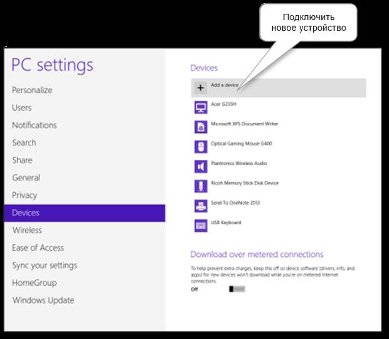This screenshot has height=339, width=389.
Task: Open the Notifications settings category
Action: pyautogui.click(x=35, y=125)
